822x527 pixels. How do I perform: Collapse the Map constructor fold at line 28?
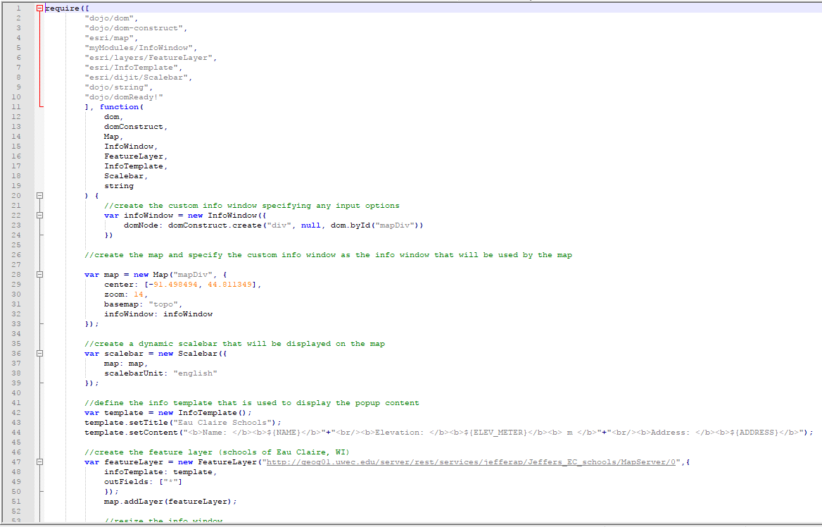click(40, 274)
